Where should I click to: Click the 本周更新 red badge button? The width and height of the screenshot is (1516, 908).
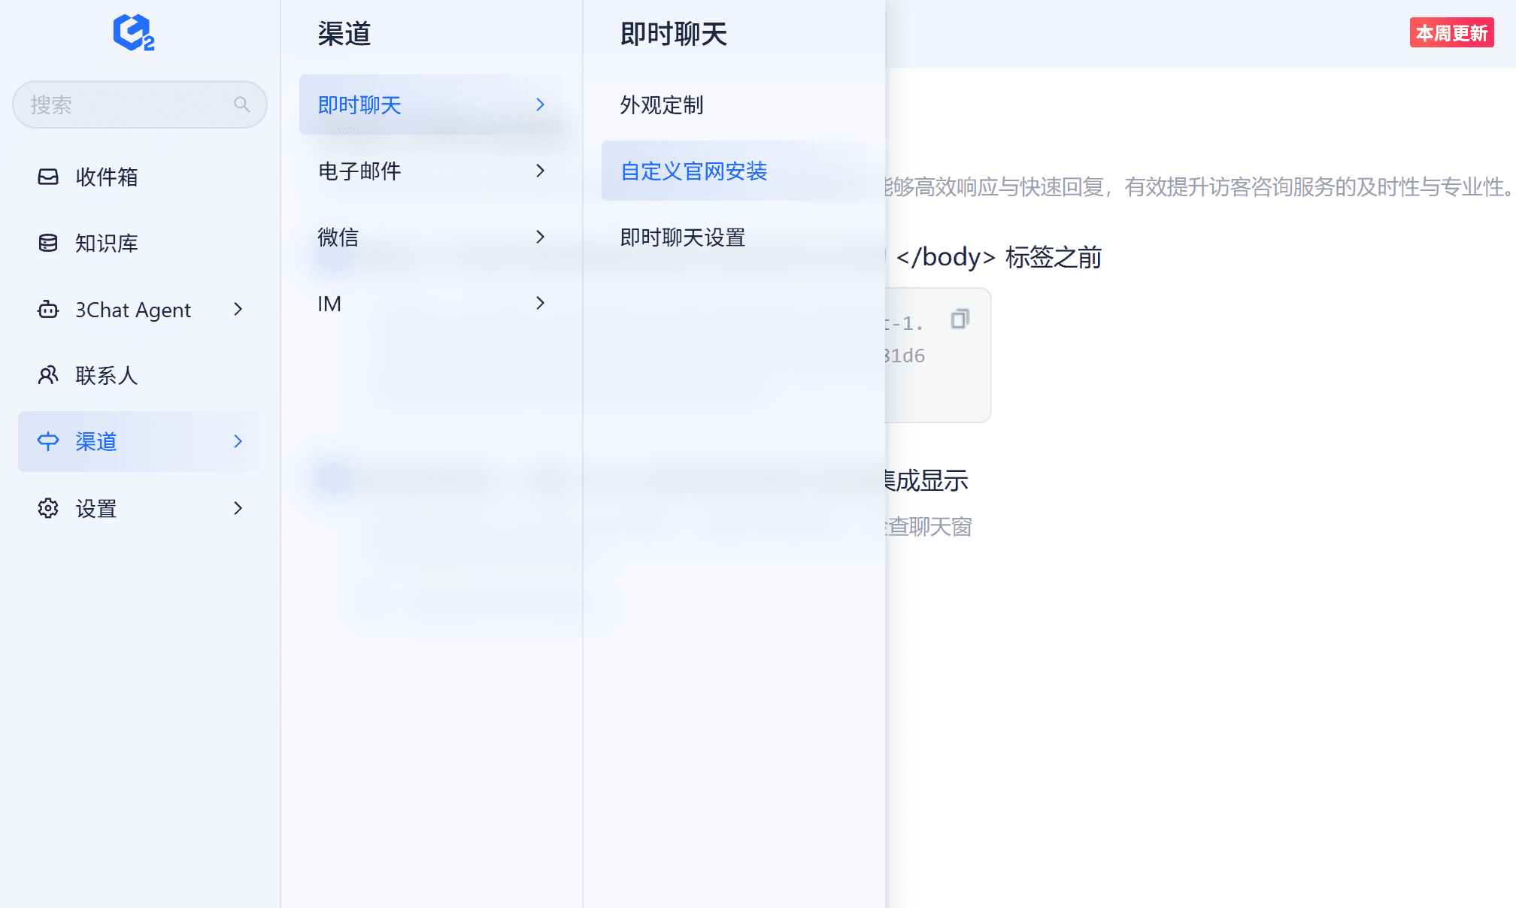(1451, 33)
